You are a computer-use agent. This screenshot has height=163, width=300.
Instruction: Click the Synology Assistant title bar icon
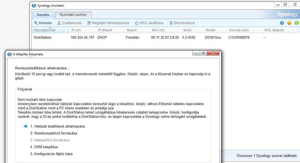coord(34,6)
